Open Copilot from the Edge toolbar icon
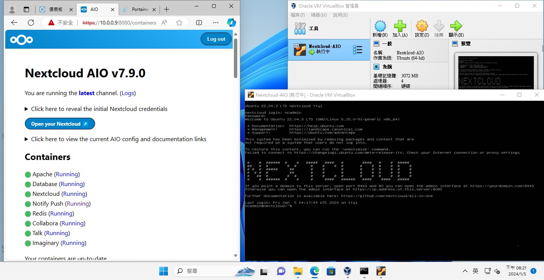This screenshot has width=544, height=280. coord(231,23)
